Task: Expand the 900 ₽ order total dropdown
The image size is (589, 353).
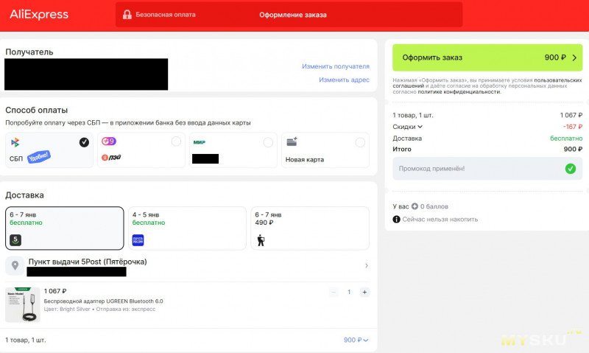Action: coord(356,340)
